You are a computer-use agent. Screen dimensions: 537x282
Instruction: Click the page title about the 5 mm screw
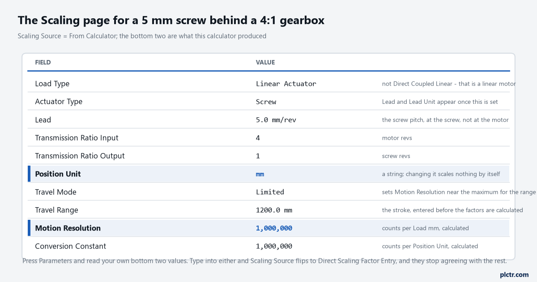point(171,20)
